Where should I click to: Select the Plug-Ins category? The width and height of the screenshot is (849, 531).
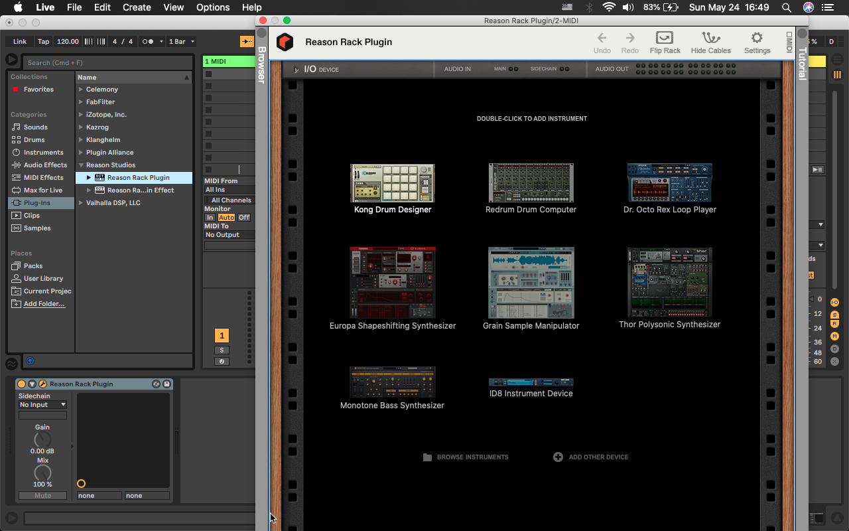click(x=41, y=203)
